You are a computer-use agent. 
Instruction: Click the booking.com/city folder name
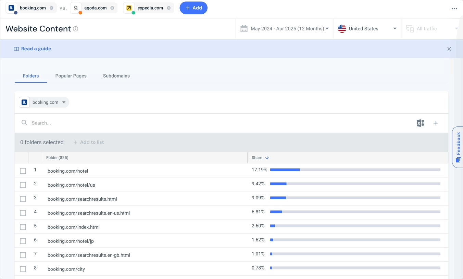coord(66,269)
